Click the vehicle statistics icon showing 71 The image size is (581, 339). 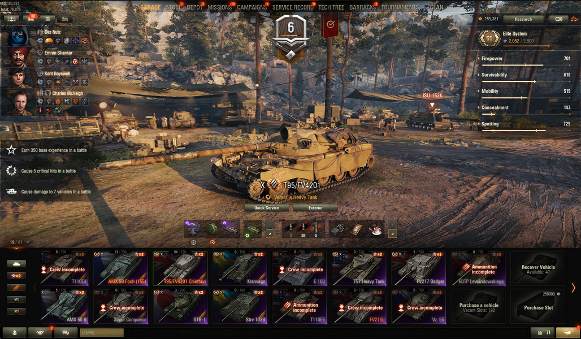tap(543, 332)
